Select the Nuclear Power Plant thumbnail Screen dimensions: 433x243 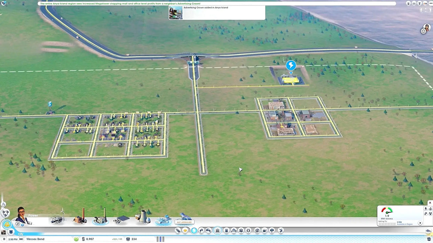[x=142, y=217]
